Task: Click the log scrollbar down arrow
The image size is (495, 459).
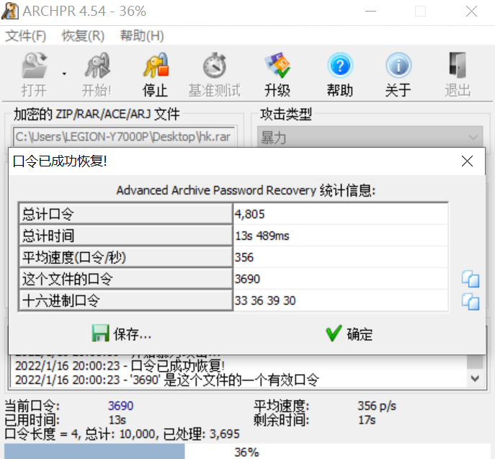Action: [x=475, y=378]
